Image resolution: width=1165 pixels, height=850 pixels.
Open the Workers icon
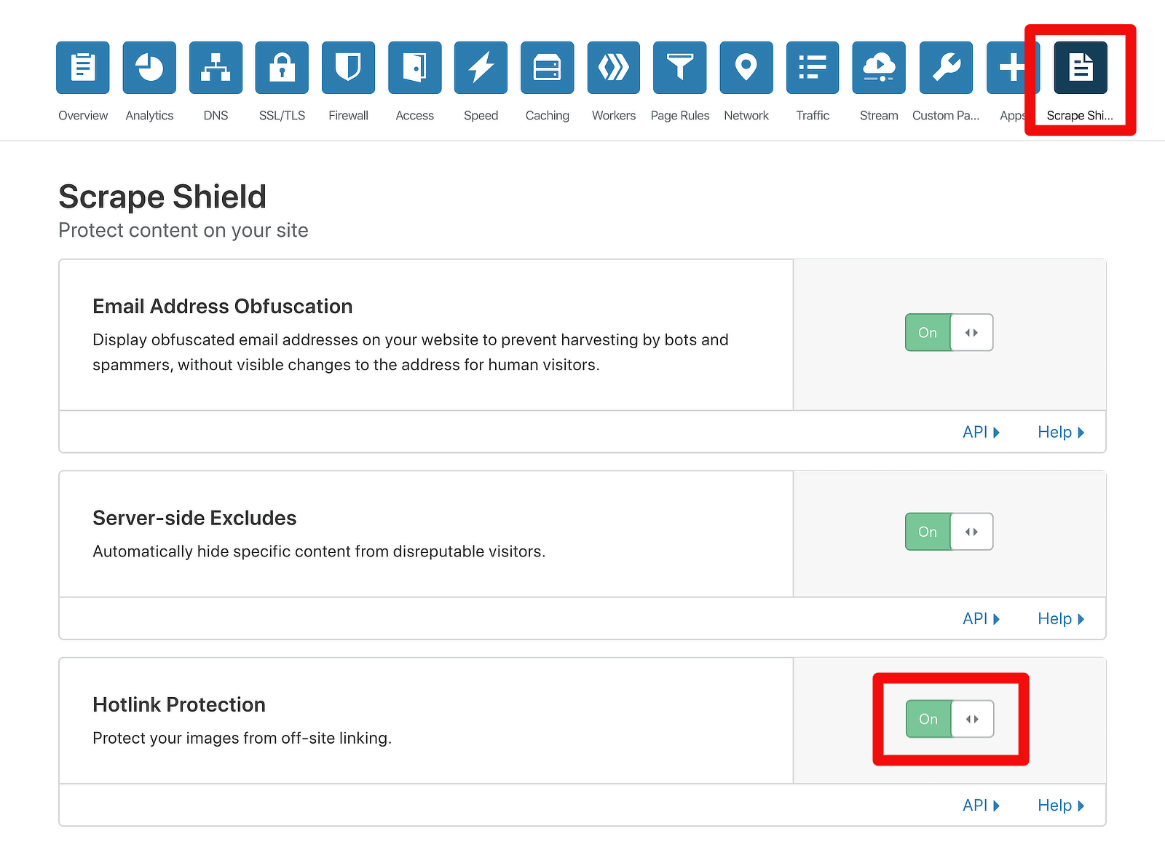tap(612, 68)
